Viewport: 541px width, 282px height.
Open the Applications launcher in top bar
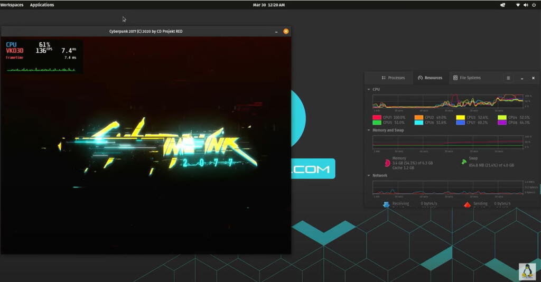(42, 5)
